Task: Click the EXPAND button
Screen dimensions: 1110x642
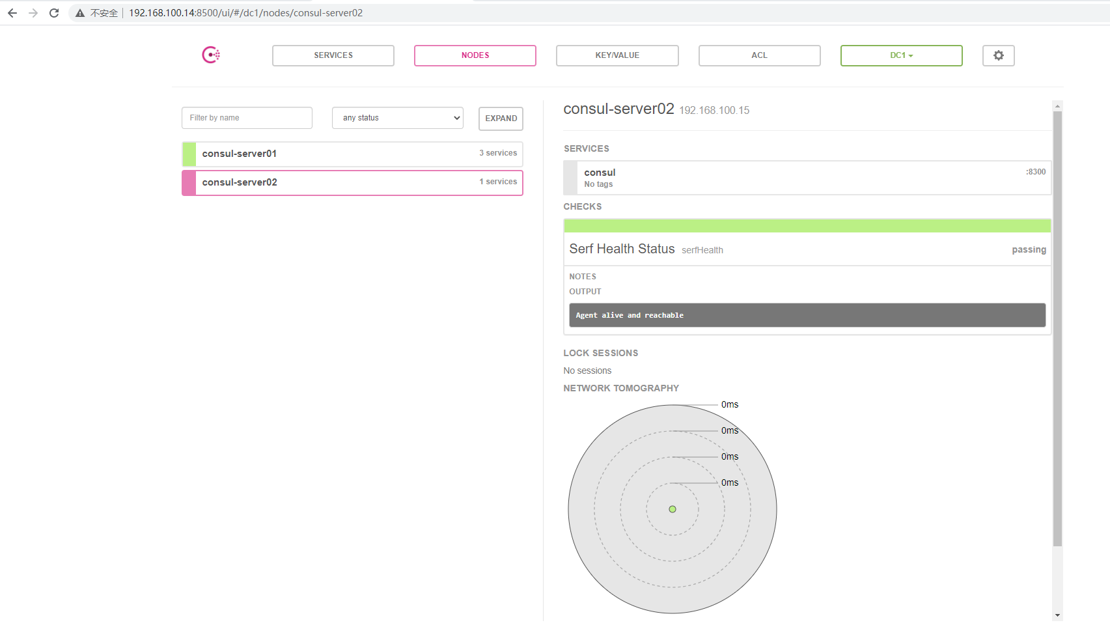Action: (501, 119)
